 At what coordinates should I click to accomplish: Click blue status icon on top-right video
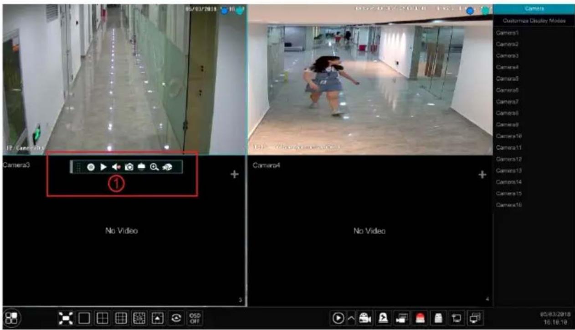pyautogui.click(x=470, y=11)
